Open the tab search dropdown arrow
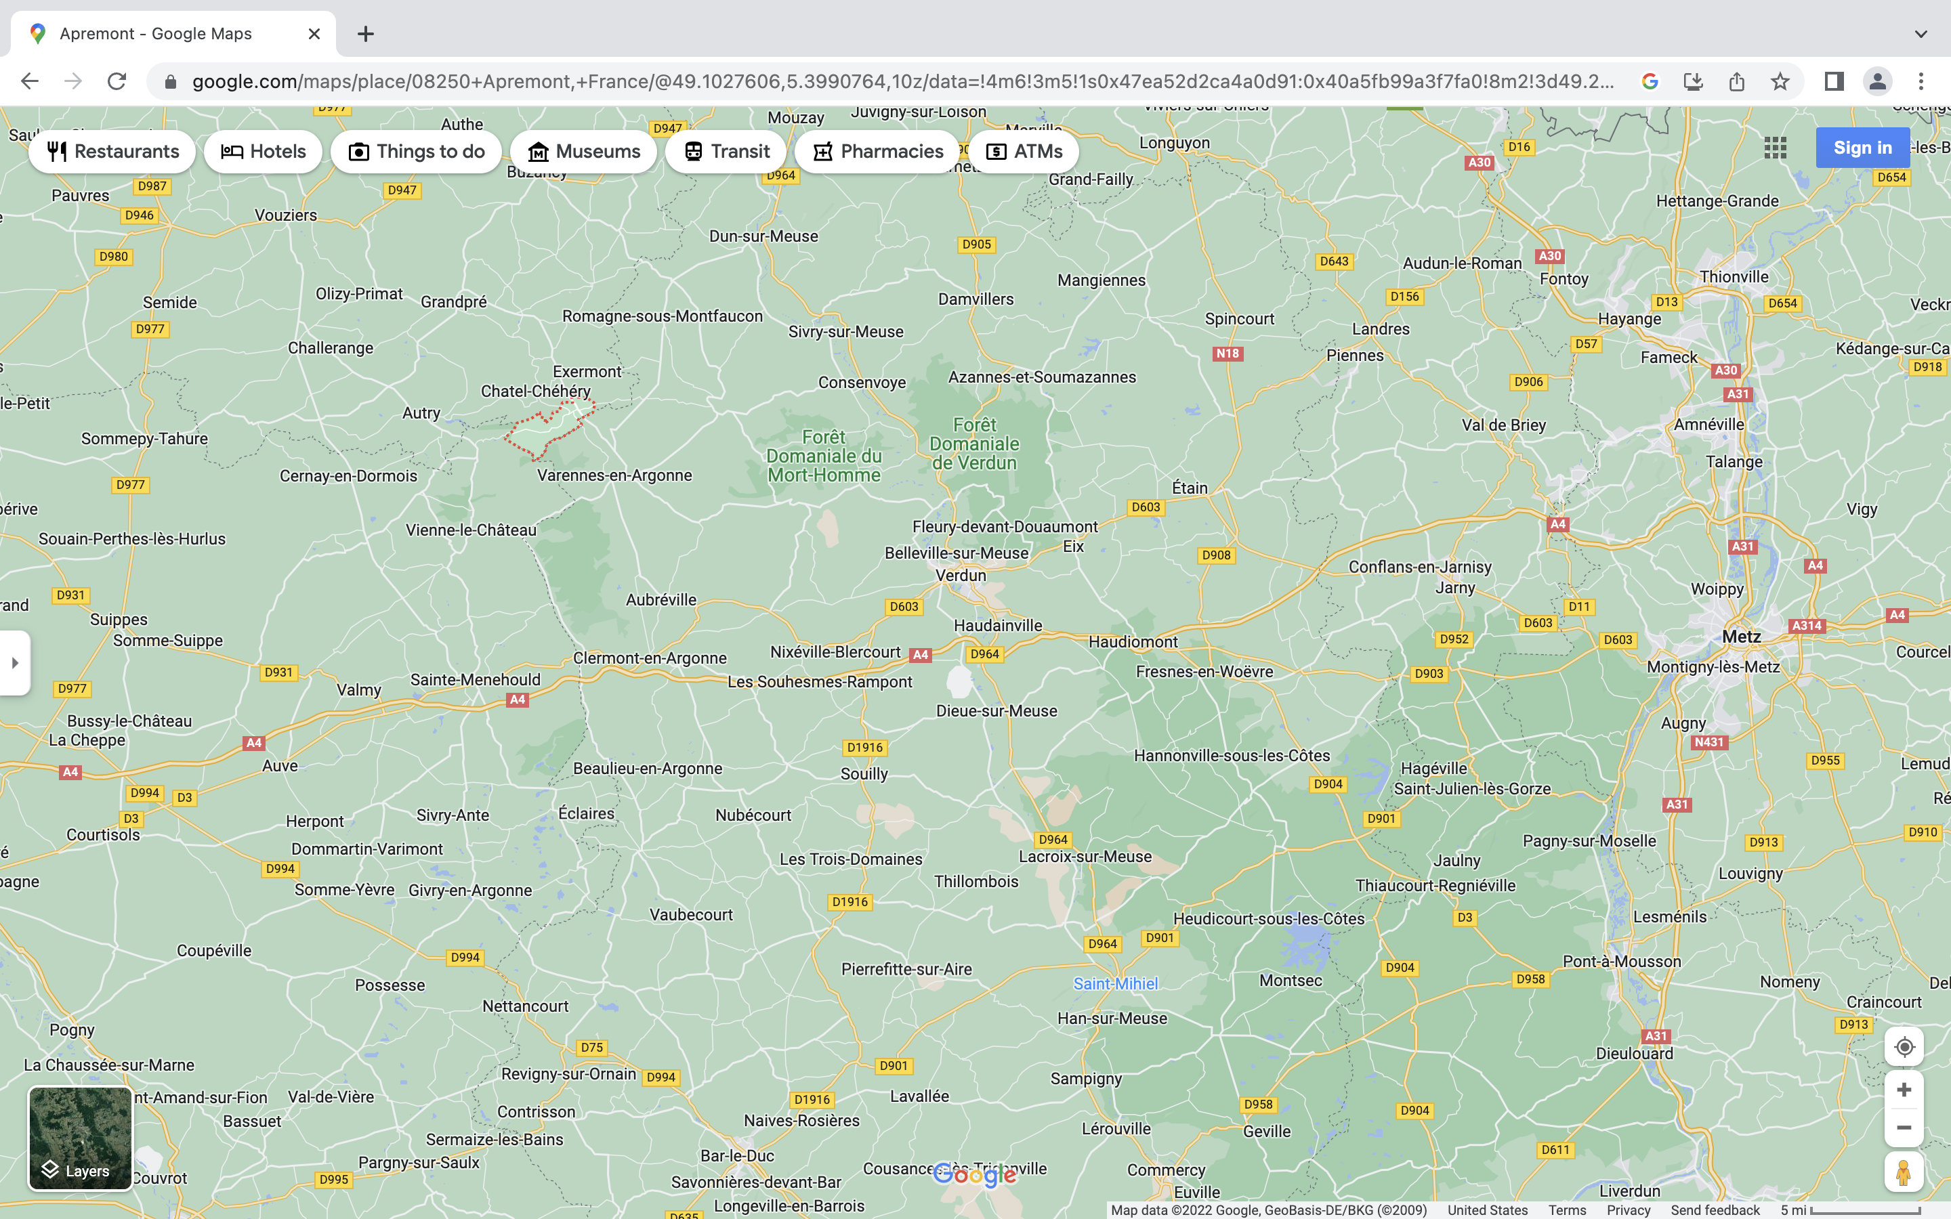Image resolution: width=1951 pixels, height=1219 pixels. point(1921,34)
